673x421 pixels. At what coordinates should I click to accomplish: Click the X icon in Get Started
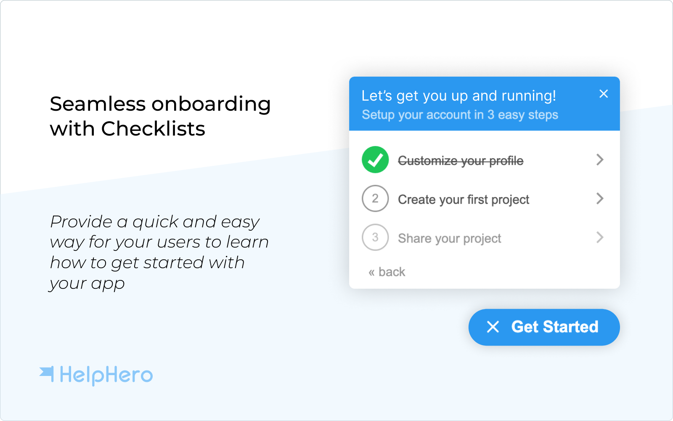point(493,327)
